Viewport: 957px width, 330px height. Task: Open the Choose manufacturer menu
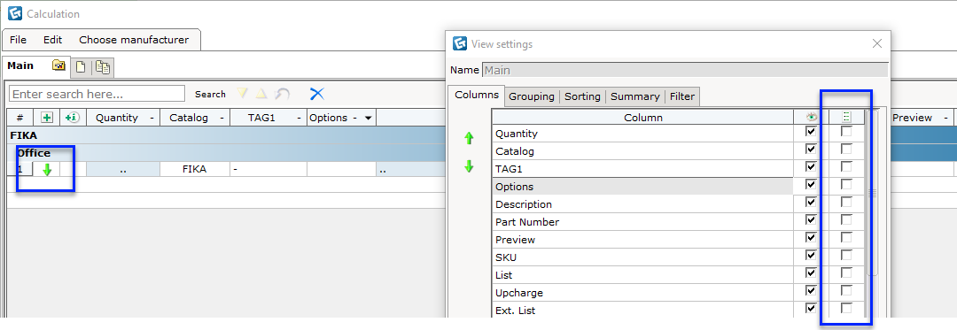point(134,40)
